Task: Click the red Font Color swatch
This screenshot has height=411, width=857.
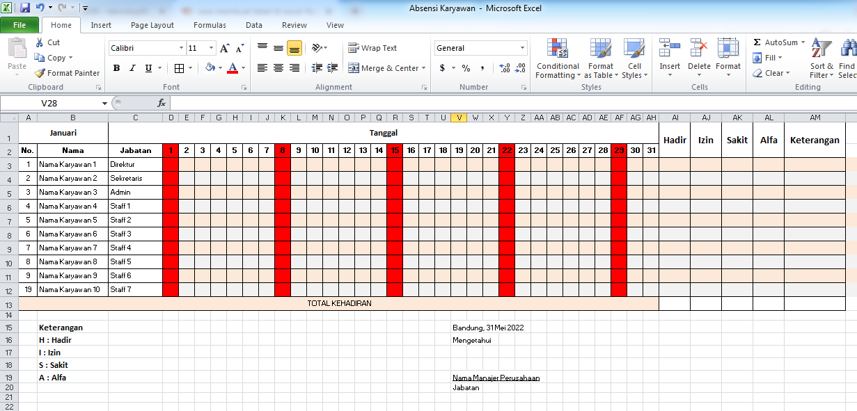Action: tap(233, 68)
